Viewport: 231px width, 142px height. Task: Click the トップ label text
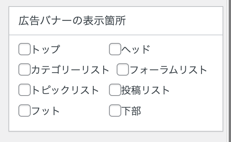(46, 49)
